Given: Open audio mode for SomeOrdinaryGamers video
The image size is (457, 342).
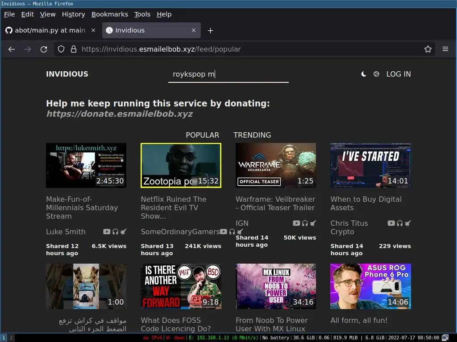Looking at the screenshot, I should (232, 232).
